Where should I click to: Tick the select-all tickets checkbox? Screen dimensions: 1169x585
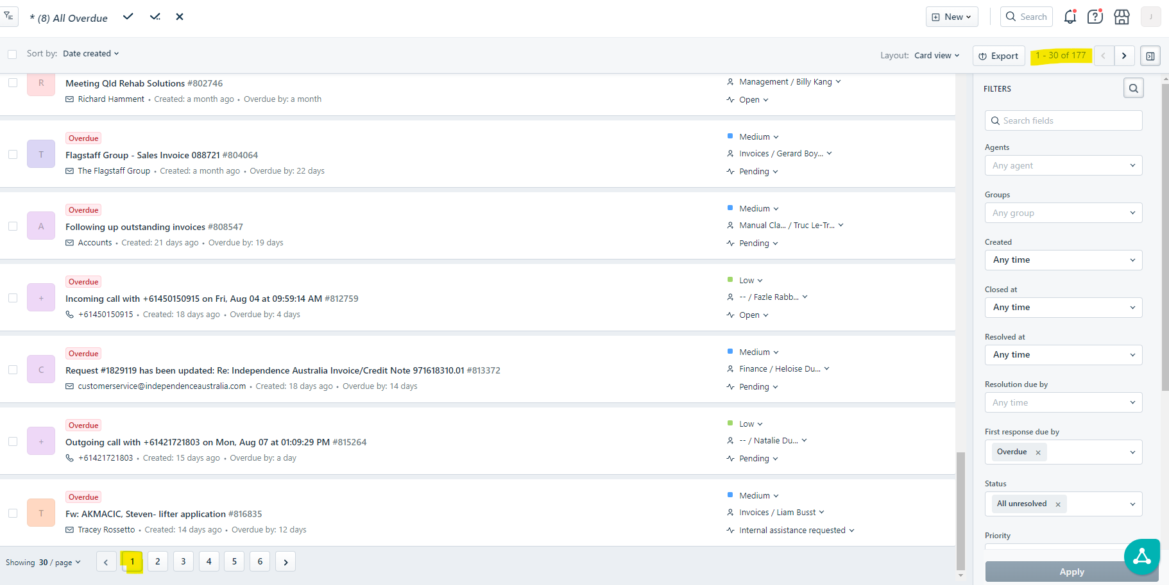(12, 54)
